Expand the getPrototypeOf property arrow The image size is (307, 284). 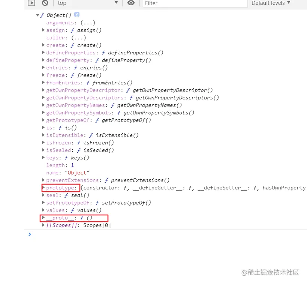(43, 120)
